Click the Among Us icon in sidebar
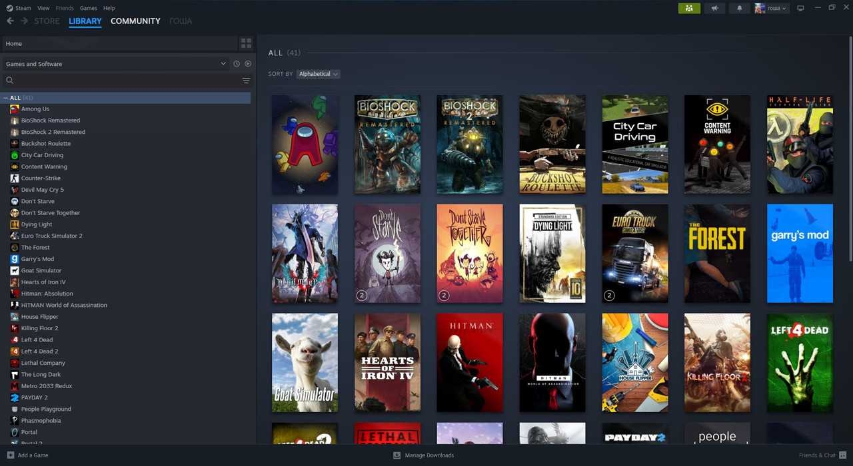Screen dimensions: 853x466 click(15, 109)
